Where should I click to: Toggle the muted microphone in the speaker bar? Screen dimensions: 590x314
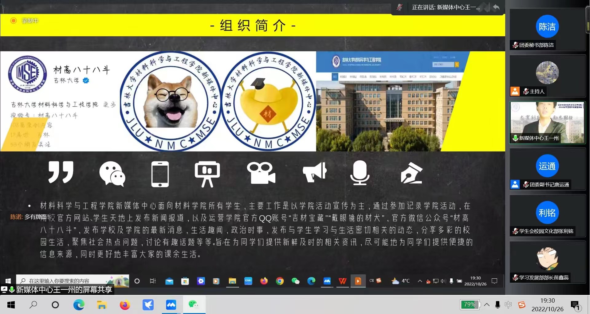point(399,7)
